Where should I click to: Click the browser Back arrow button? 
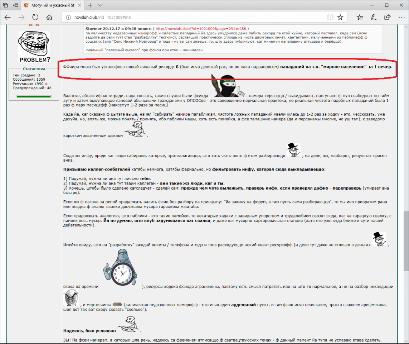tap(8, 17)
